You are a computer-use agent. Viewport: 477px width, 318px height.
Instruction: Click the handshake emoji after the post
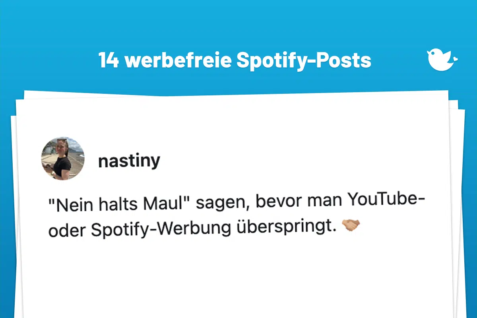coord(351,226)
